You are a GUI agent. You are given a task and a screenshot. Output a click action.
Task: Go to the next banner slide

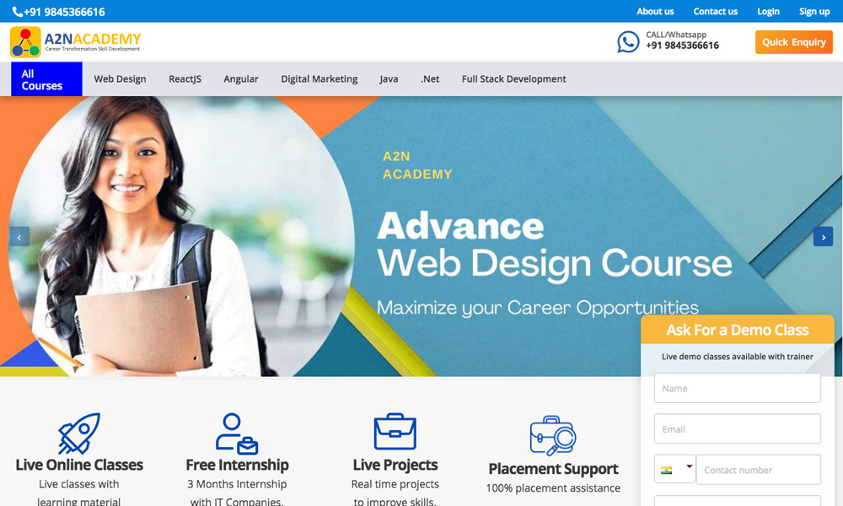tap(823, 237)
